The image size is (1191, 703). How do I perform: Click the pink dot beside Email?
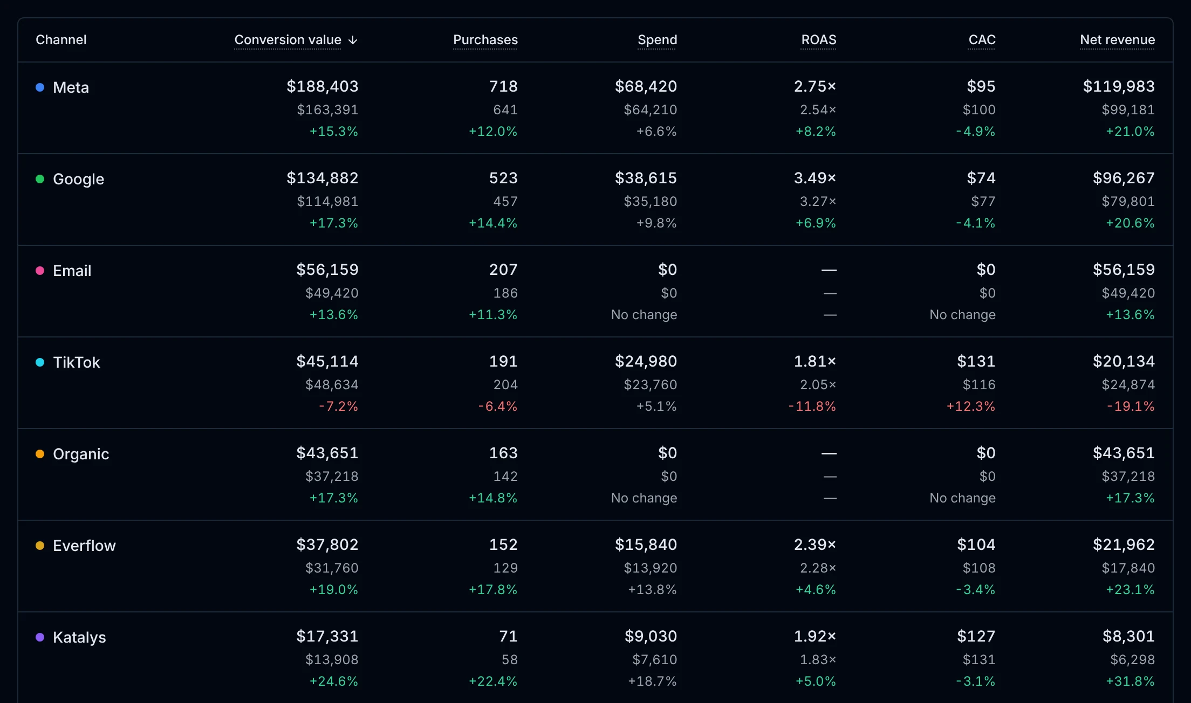40,271
